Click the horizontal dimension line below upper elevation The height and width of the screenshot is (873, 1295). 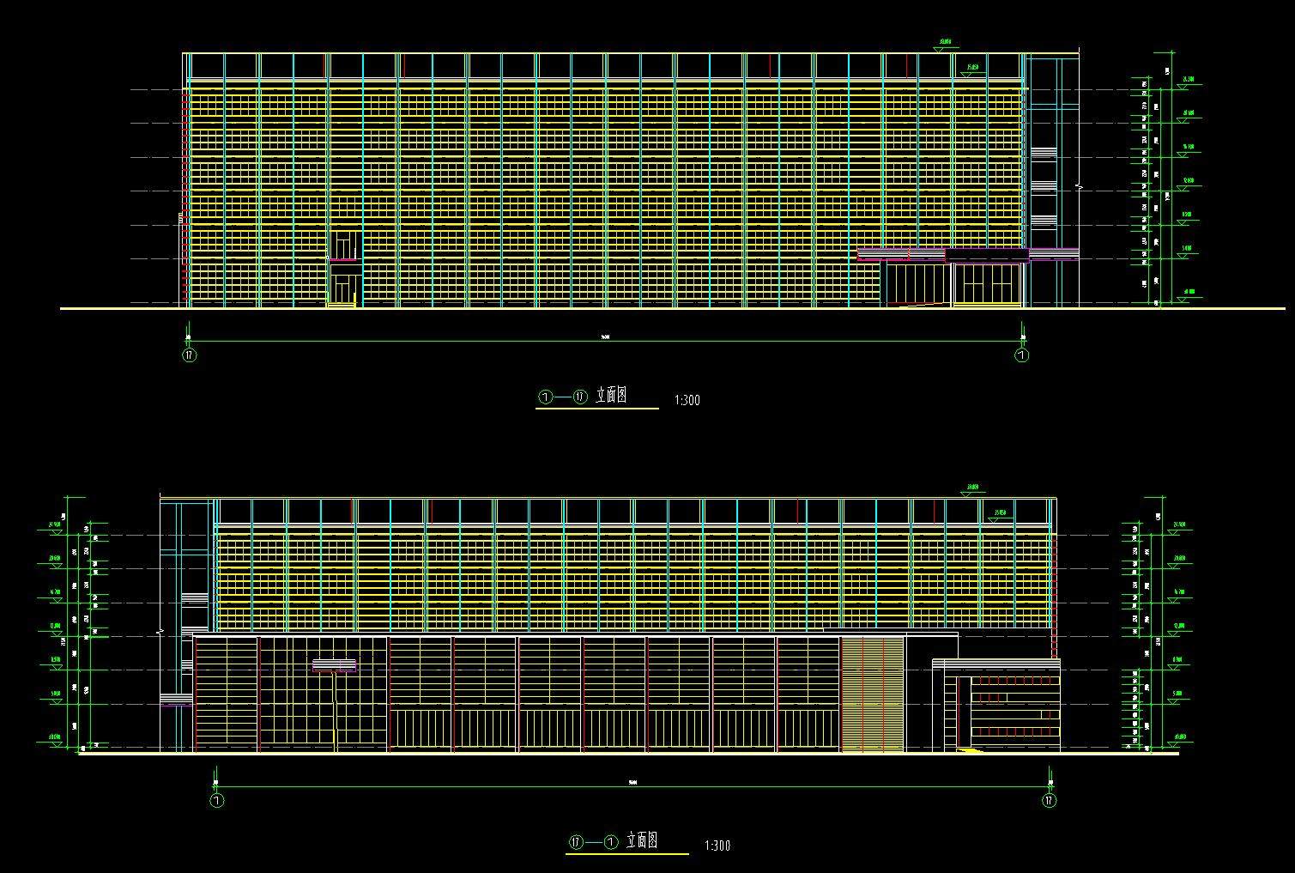(x=605, y=341)
